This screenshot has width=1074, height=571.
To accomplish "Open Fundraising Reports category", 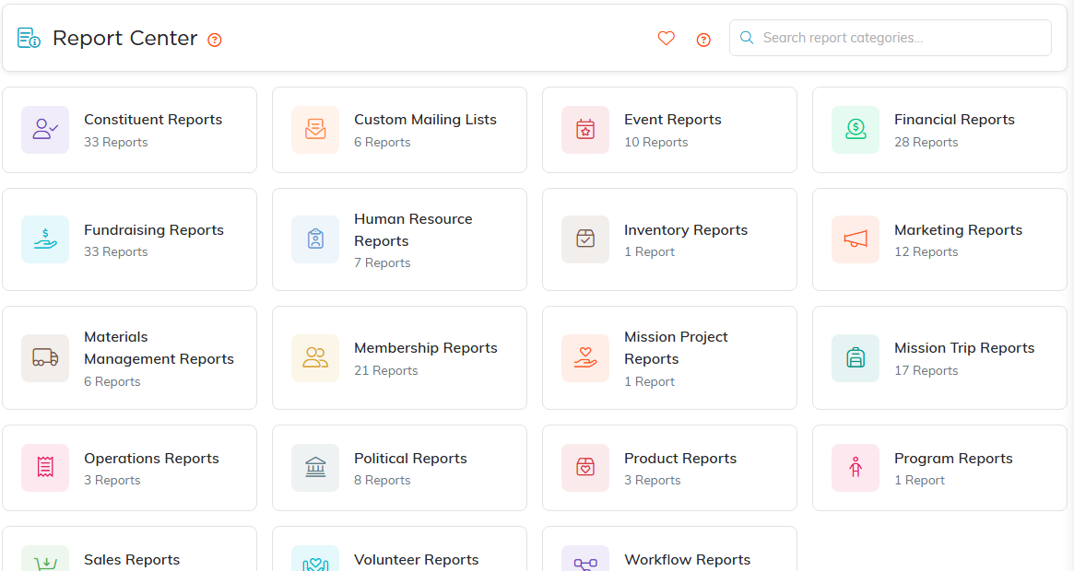I will [129, 239].
